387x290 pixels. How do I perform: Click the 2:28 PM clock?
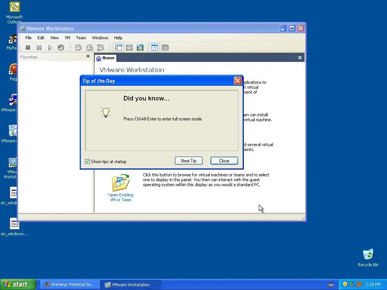pos(373,284)
